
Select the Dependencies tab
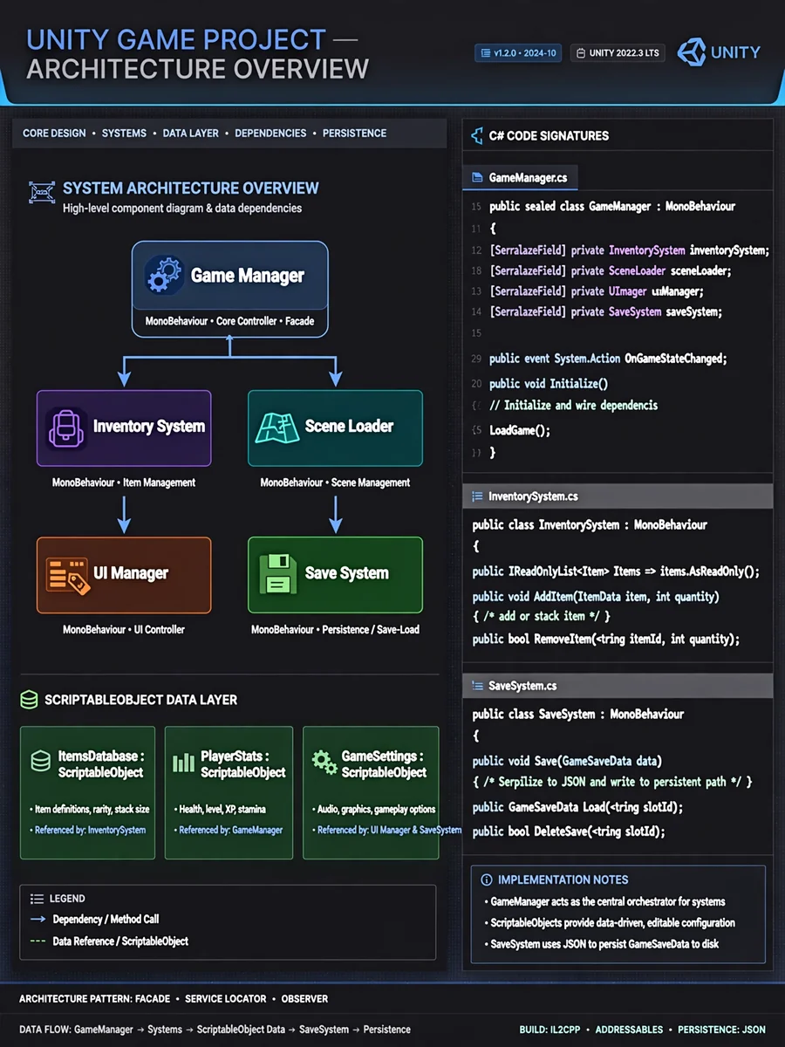tap(270, 133)
